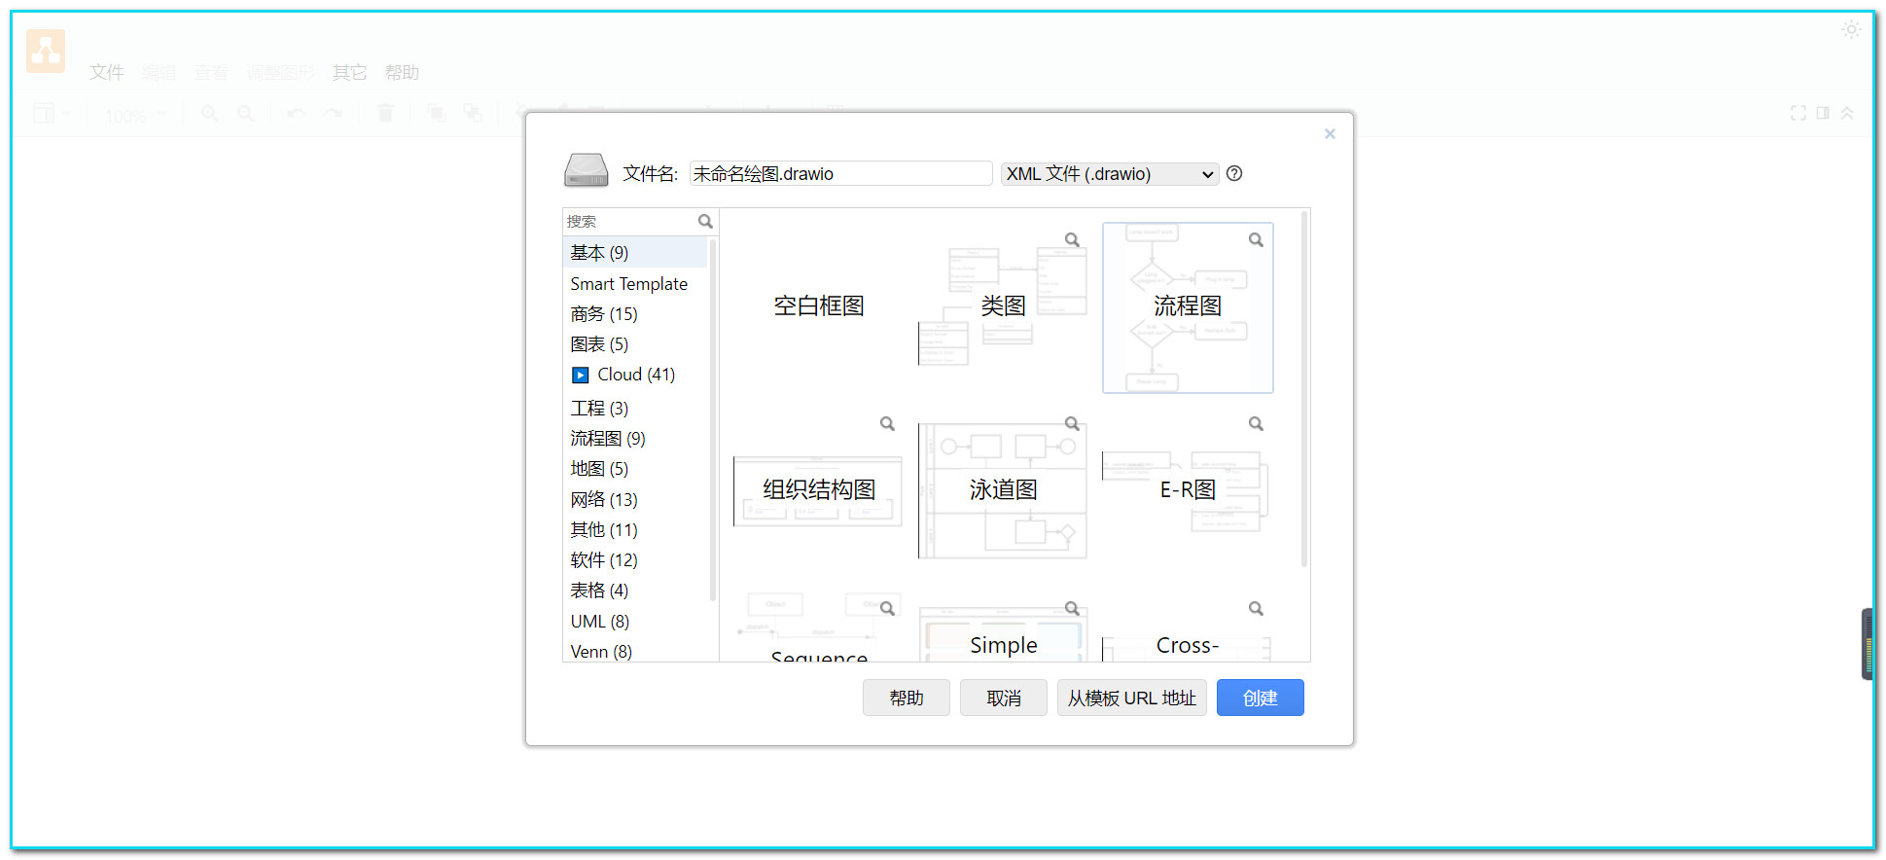Open the 100% zoom dropdown on the toolbar

[135, 115]
